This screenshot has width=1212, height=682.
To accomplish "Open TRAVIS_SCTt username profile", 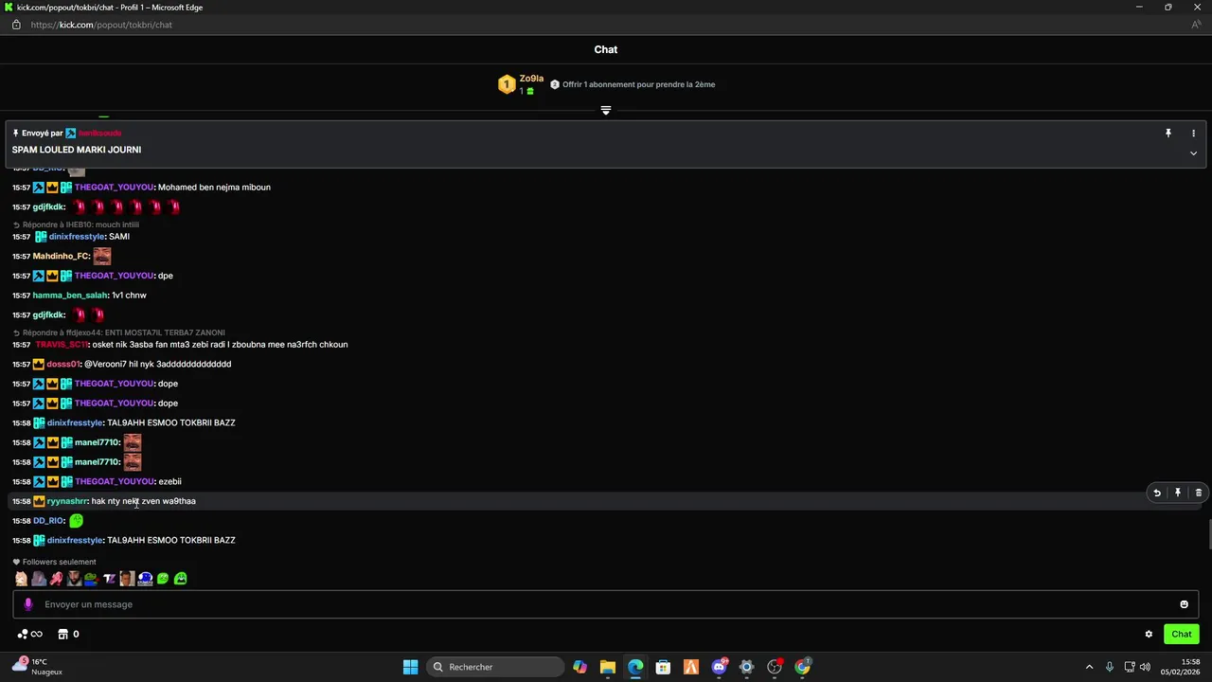I will (62, 345).
